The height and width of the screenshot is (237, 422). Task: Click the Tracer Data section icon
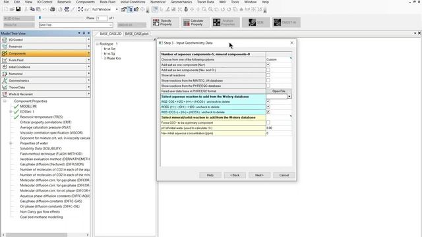click(5, 88)
